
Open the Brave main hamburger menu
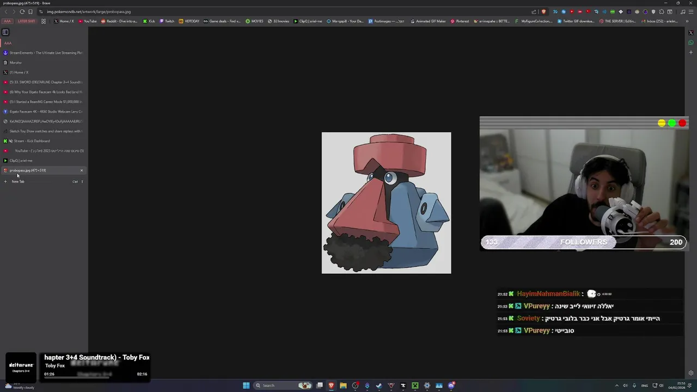(691, 11)
